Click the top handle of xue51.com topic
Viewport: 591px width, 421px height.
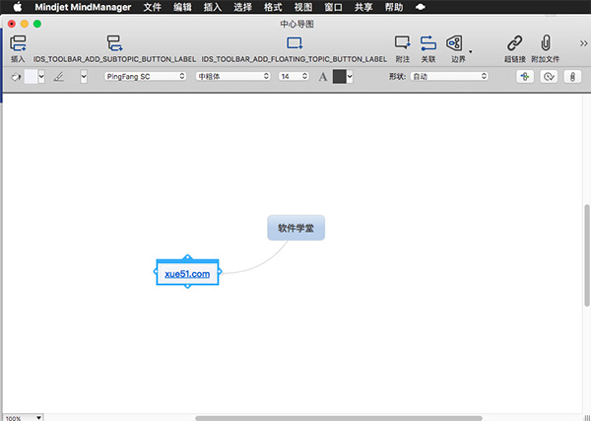(188, 257)
